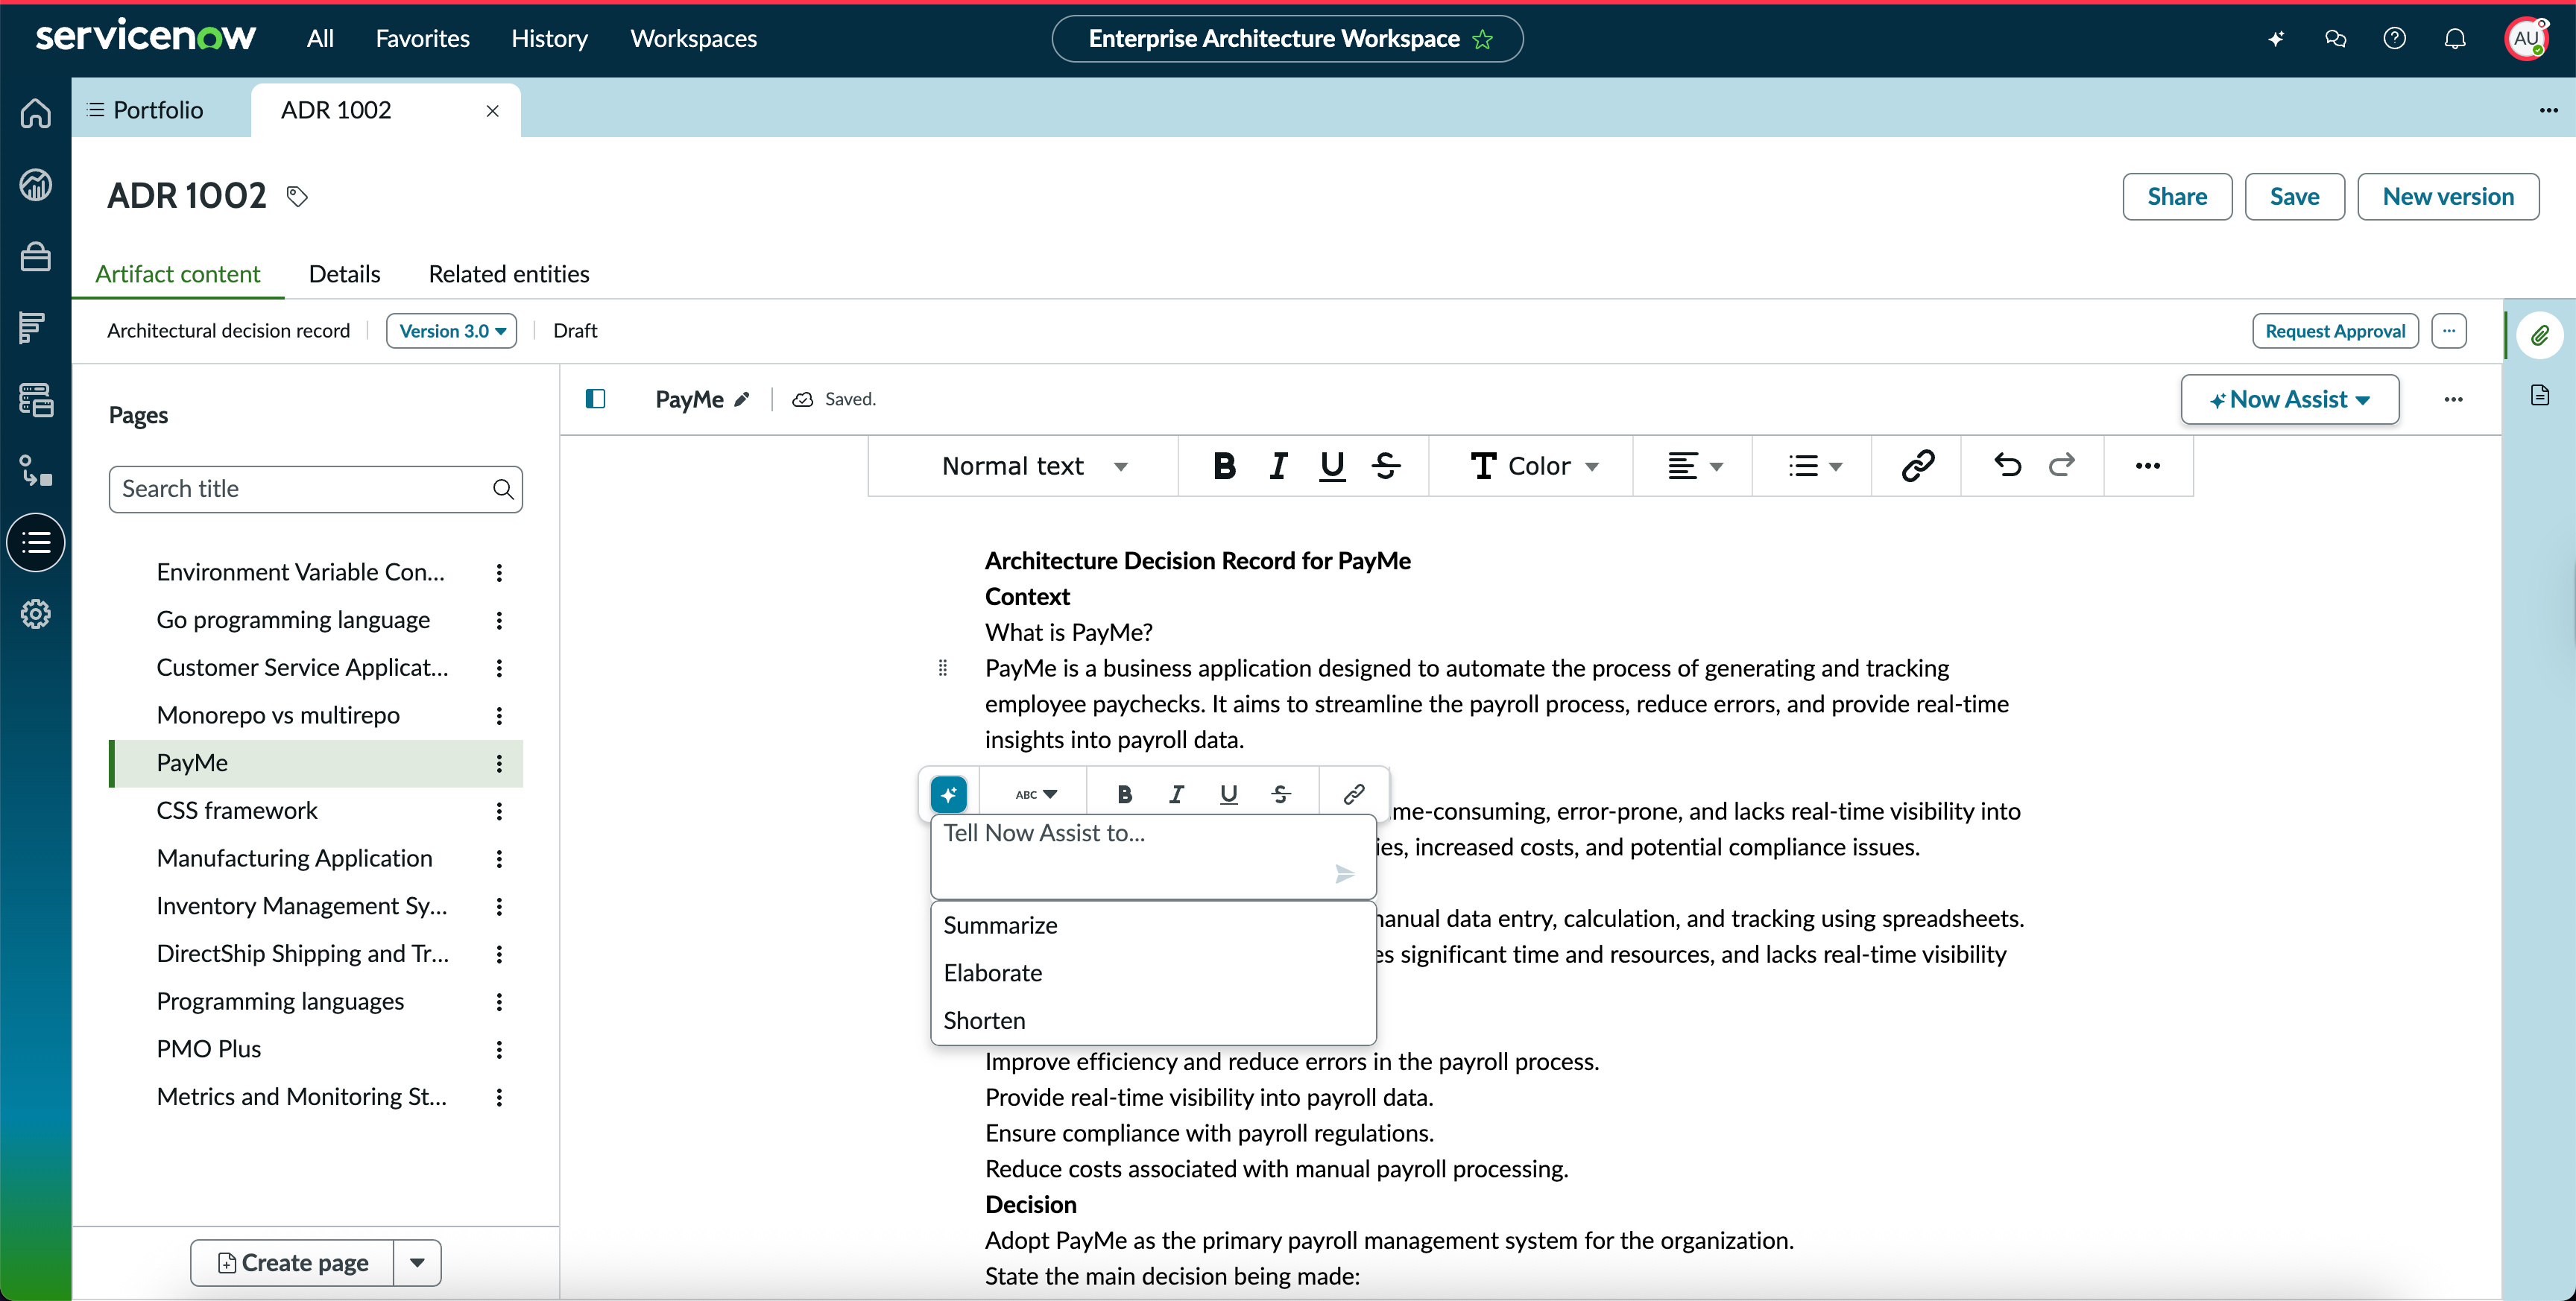Toggle underline in the main toolbar
The height and width of the screenshot is (1301, 2576).
1332,466
